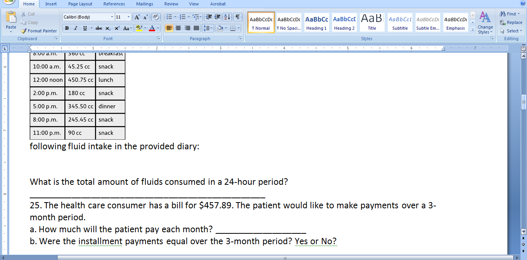
Task: Toggle Subscript formatting
Action: pyautogui.click(x=108, y=28)
